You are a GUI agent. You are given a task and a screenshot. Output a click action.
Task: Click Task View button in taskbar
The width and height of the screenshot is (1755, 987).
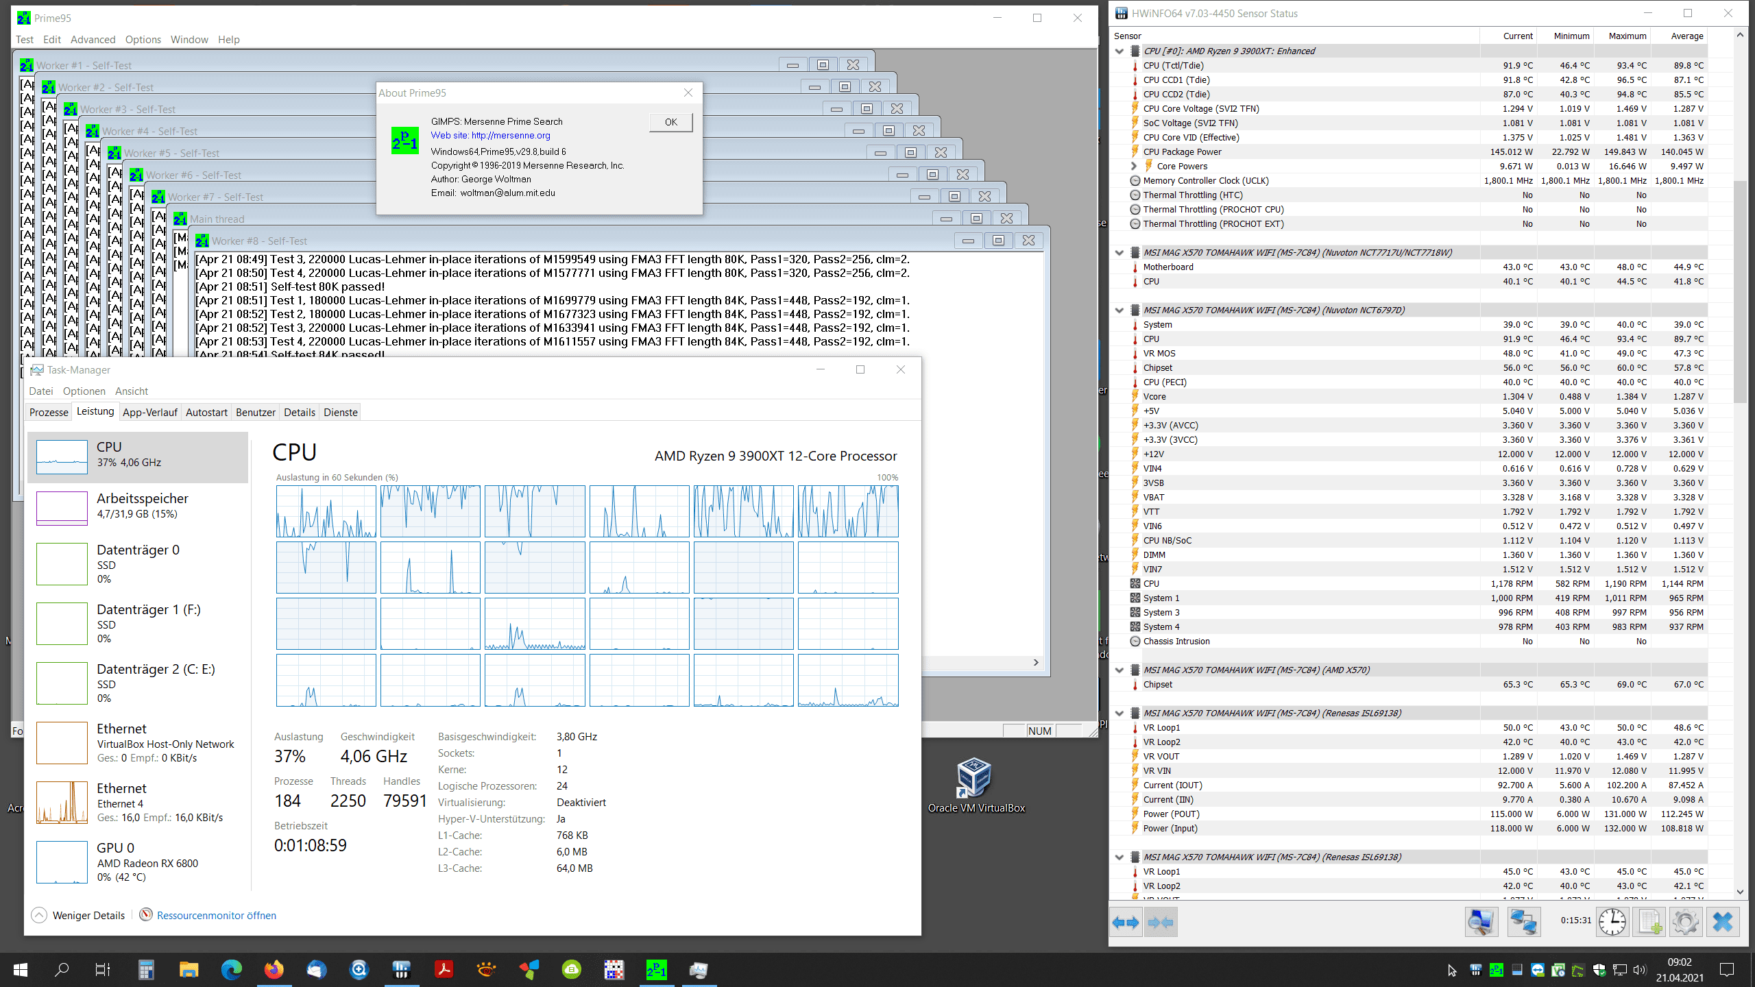[x=103, y=969]
